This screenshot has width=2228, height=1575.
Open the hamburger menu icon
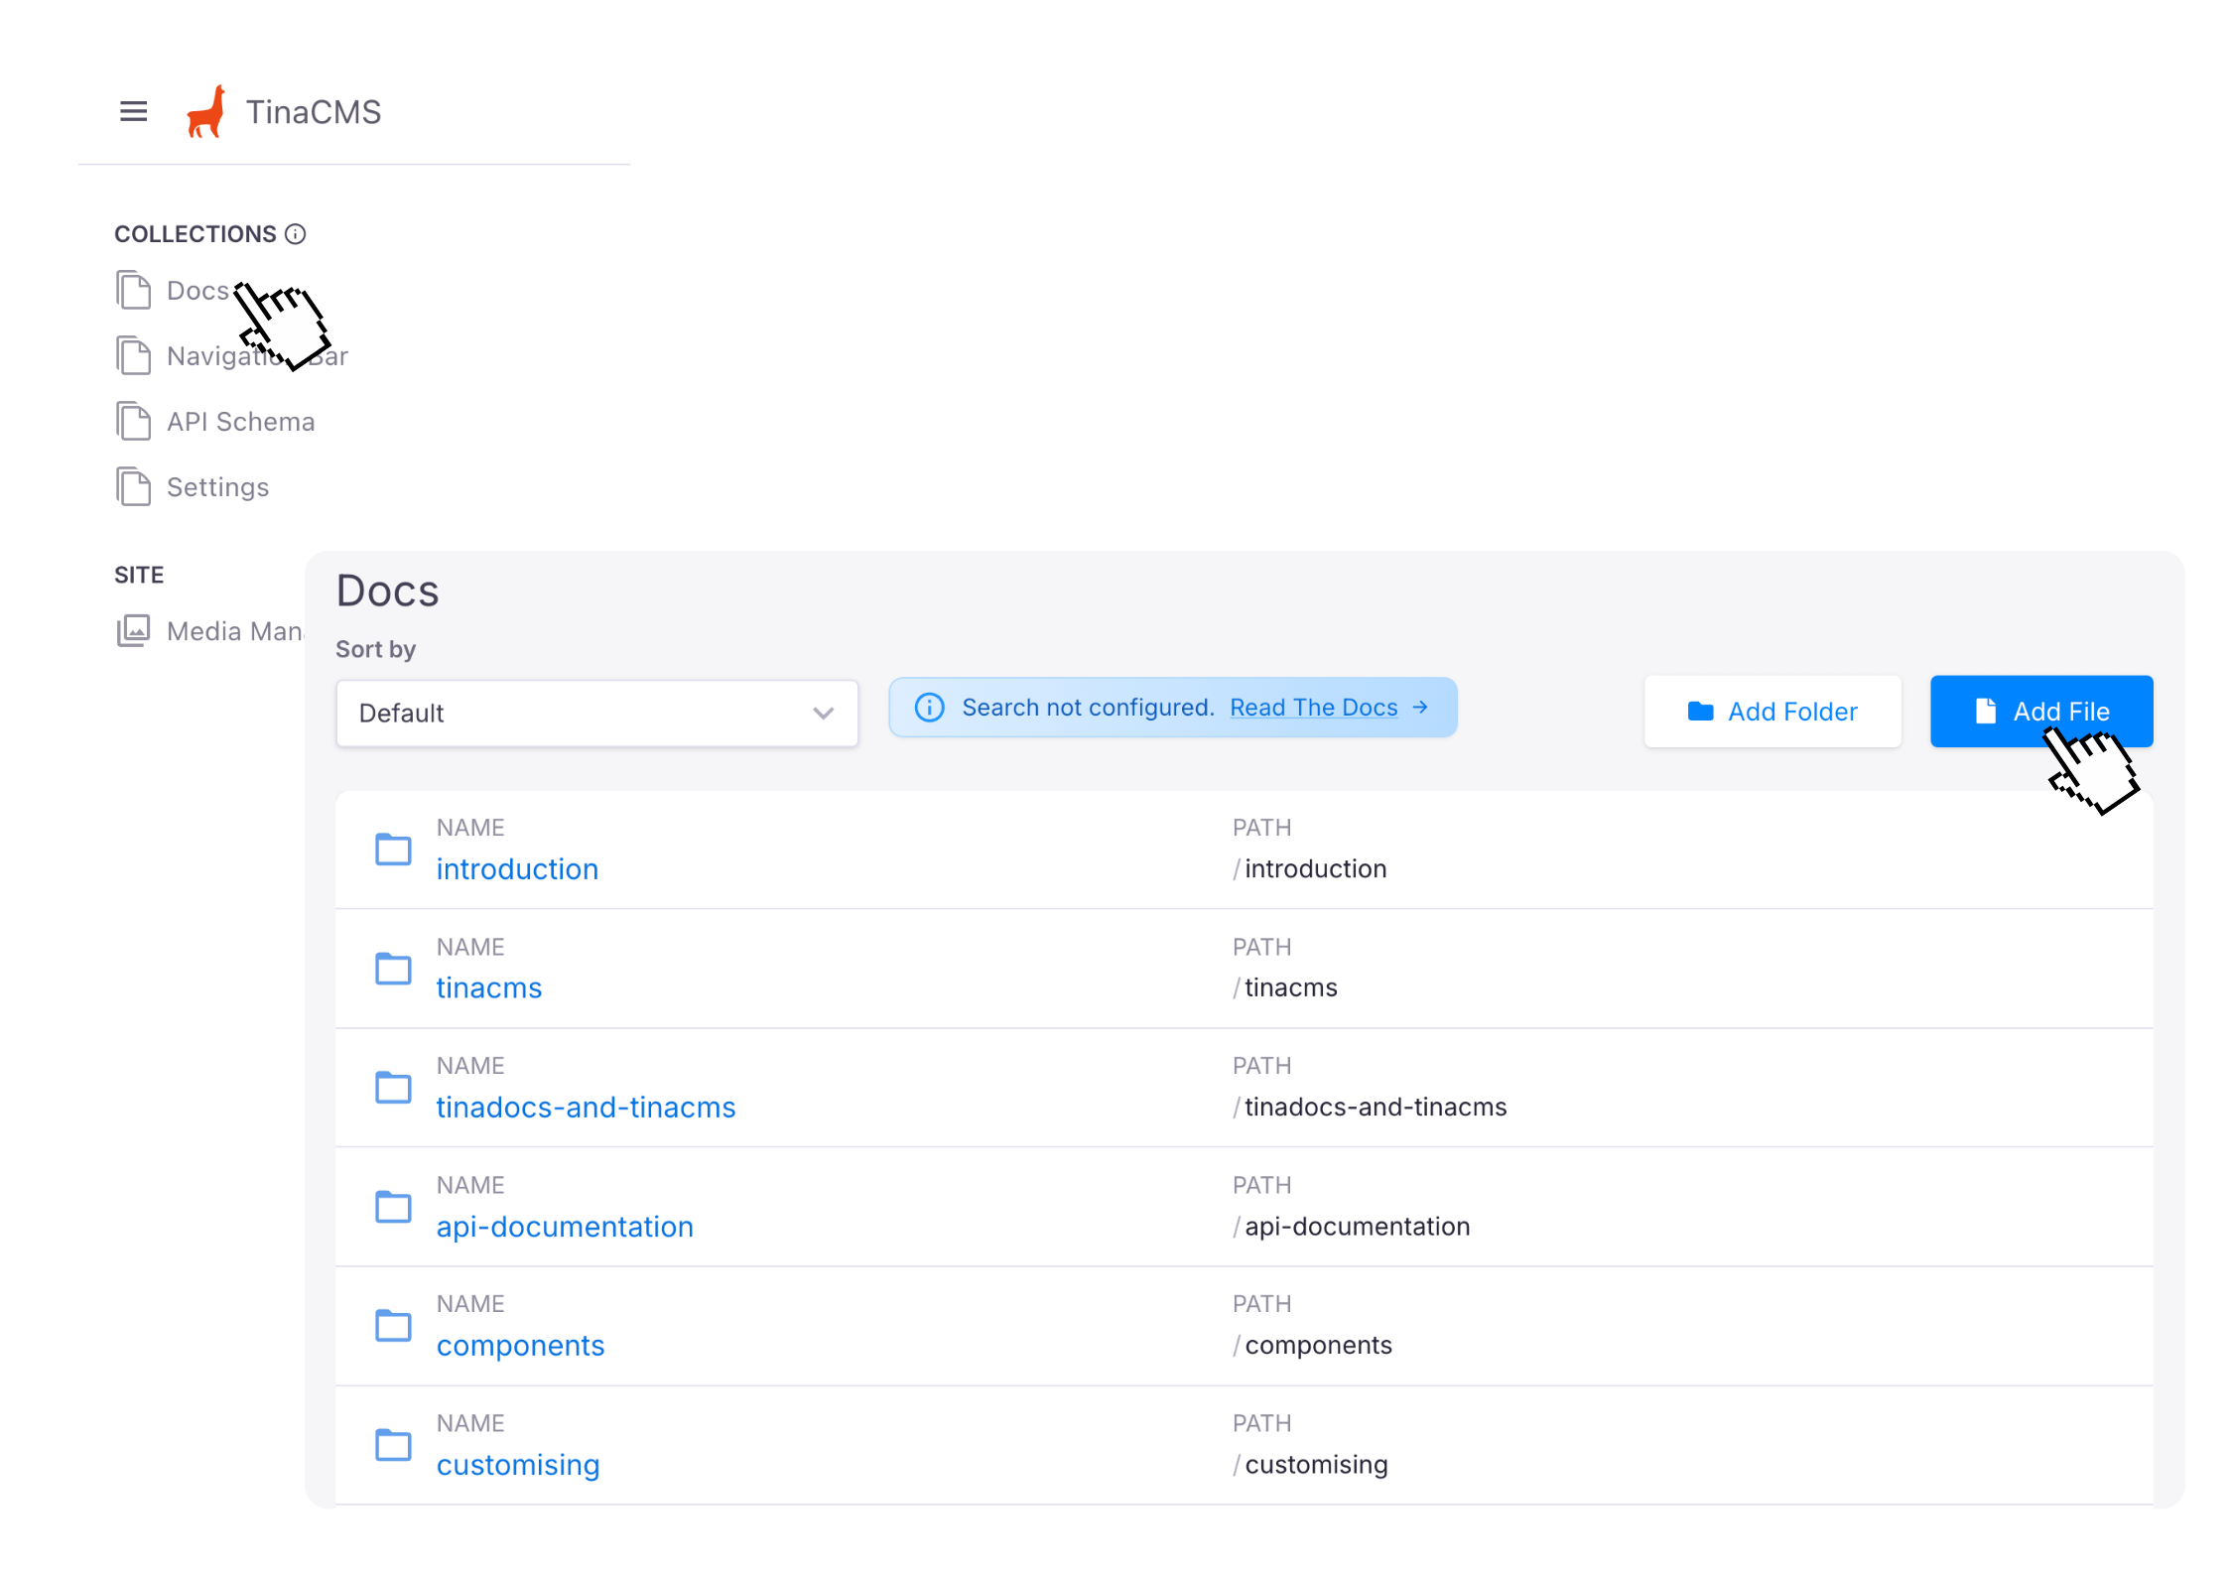[x=133, y=111]
